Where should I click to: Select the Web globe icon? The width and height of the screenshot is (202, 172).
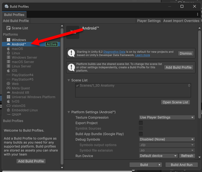click(x=9, y=84)
